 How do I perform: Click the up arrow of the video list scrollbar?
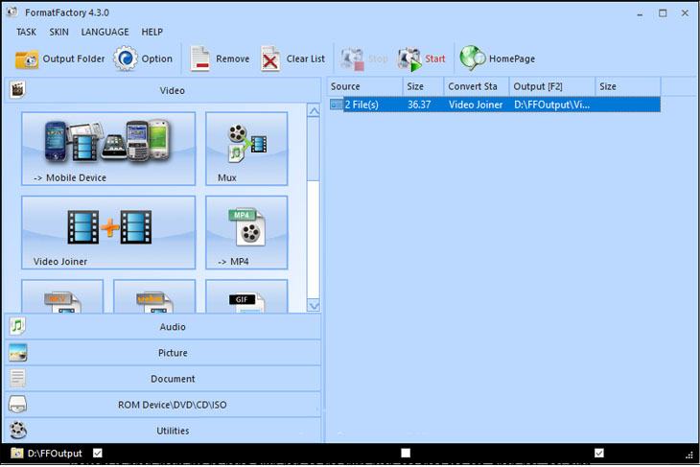click(314, 110)
